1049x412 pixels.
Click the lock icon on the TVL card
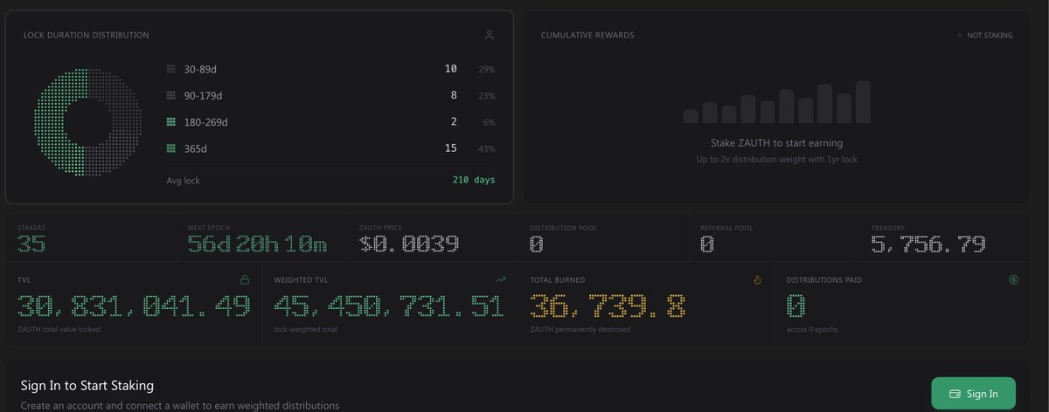(x=245, y=280)
